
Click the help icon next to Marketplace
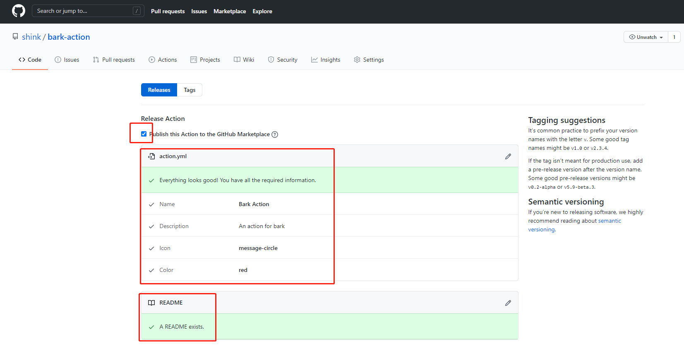click(275, 135)
